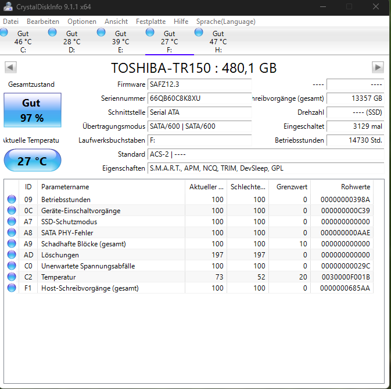Click raw value 000000685AA
This screenshot has width=391, height=389.
[x=345, y=288]
